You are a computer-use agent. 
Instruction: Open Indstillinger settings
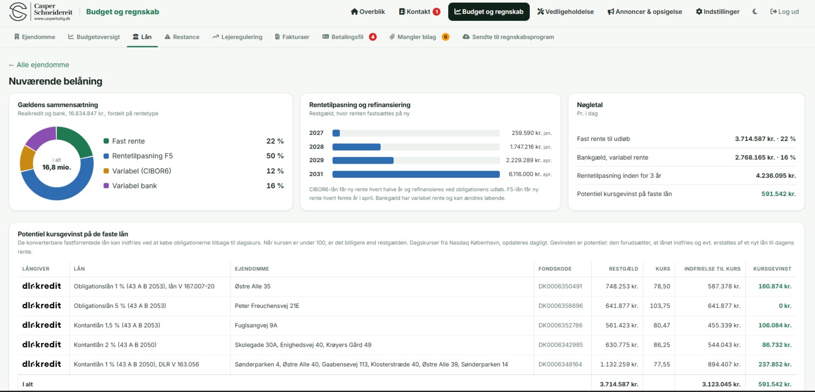coord(718,12)
